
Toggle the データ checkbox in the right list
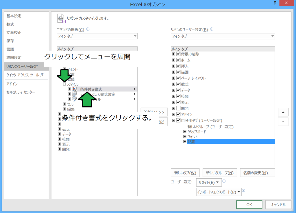(178, 90)
